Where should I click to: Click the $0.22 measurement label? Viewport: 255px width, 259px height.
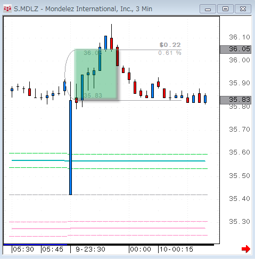pyautogui.click(x=170, y=45)
